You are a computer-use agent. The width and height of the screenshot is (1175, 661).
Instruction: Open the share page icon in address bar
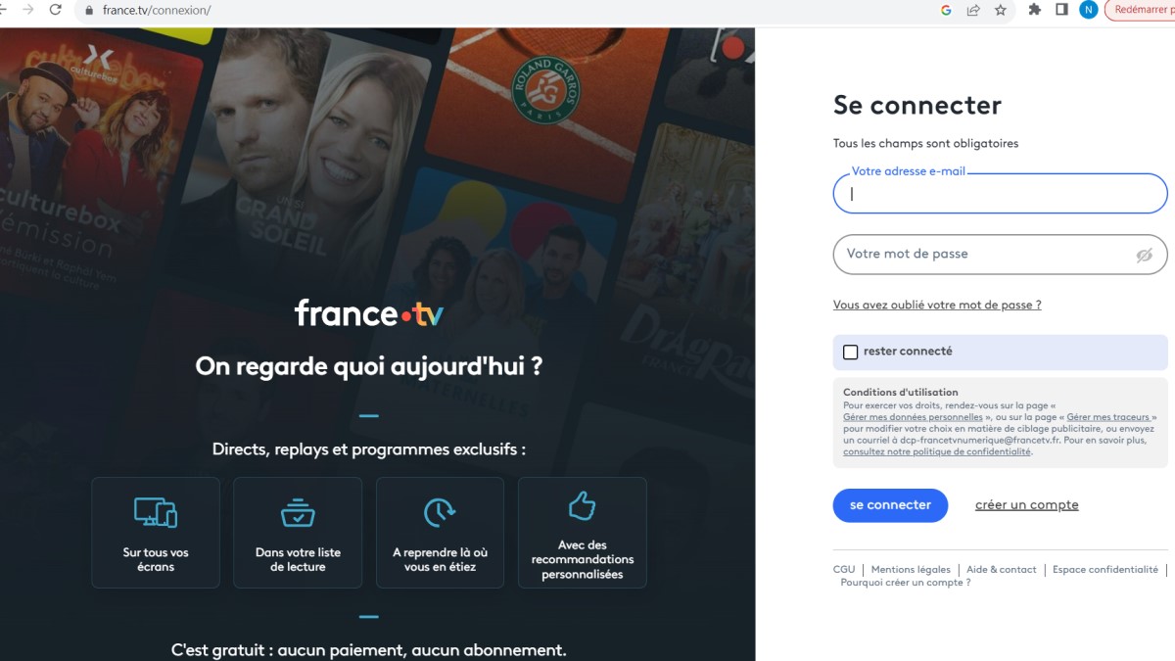pos(973,10)
